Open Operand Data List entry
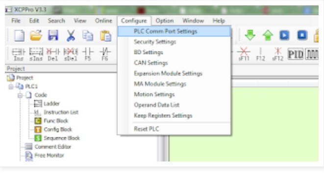The image size is (324, 187). tap(174, 105)
